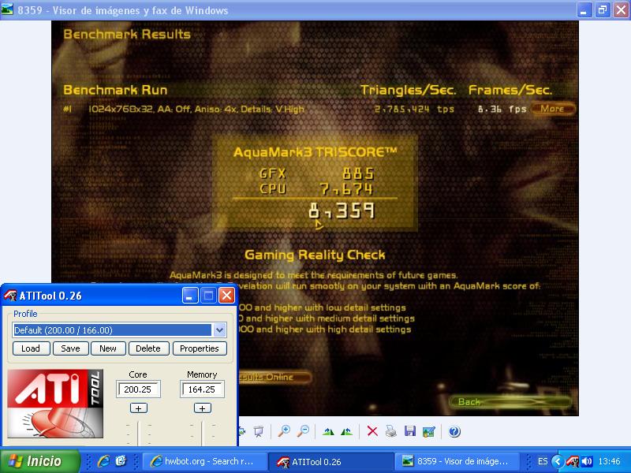Image resolution: width=631 pixels, height=473 pixels.
Task: Click 'Benchmark Results' heading text
Action: [x=127, y=34]
